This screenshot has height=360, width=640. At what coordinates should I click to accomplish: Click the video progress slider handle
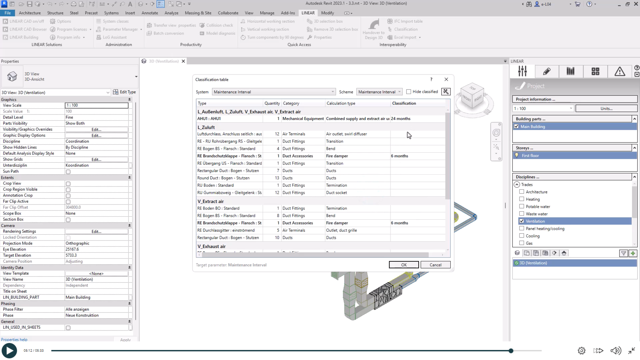click(511, 351)
